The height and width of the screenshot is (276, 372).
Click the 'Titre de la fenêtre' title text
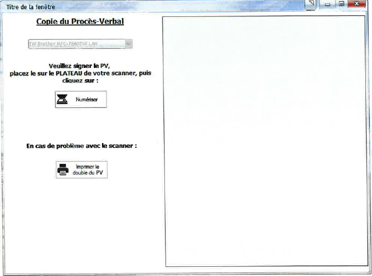pyautogui.click(x=31, y=7)
